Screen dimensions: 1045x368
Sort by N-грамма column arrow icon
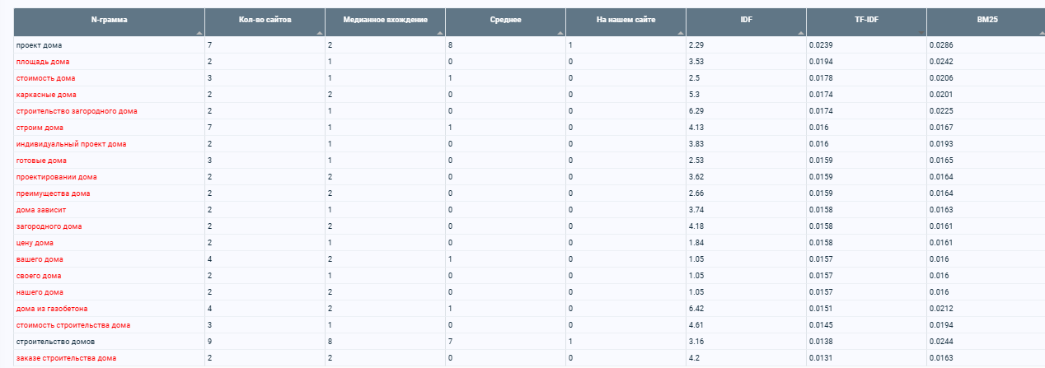199,33
